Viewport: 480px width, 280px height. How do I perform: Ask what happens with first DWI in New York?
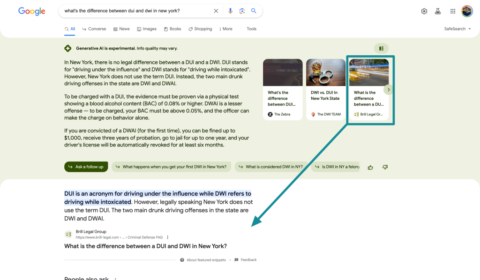[x=172, y=167]
